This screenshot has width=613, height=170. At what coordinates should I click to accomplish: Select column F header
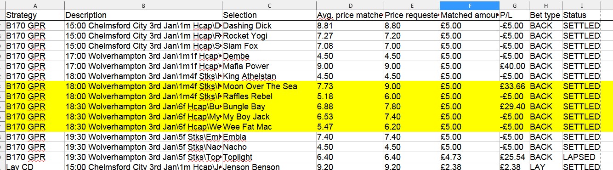tap(469, 5)
